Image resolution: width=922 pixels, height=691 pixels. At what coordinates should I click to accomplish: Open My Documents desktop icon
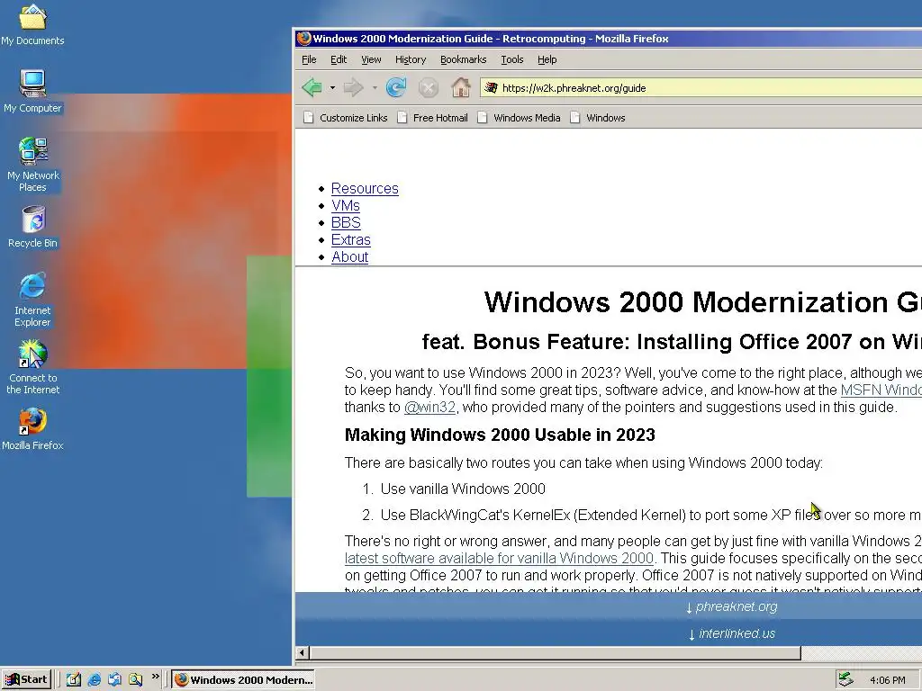[x=32, y=24]
